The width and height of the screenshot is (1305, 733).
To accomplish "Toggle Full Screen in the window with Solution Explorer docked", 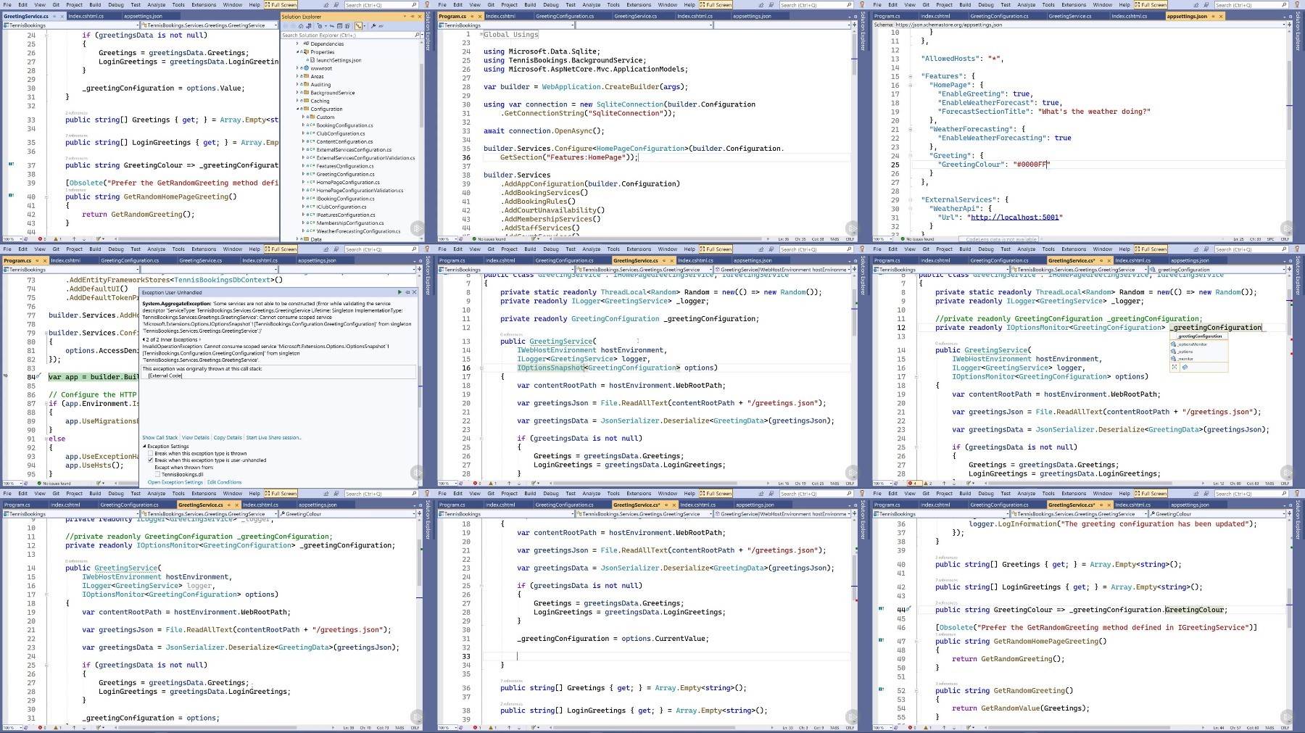I will pos(281,4).
